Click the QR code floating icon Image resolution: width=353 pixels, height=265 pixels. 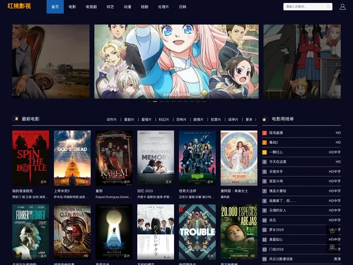click(332, 246)
